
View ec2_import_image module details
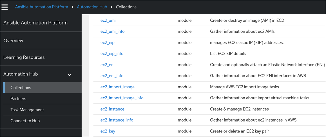pos(117,87)
